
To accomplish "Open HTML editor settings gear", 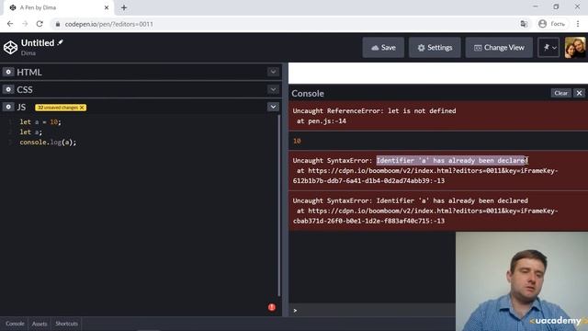I will 8,72.
